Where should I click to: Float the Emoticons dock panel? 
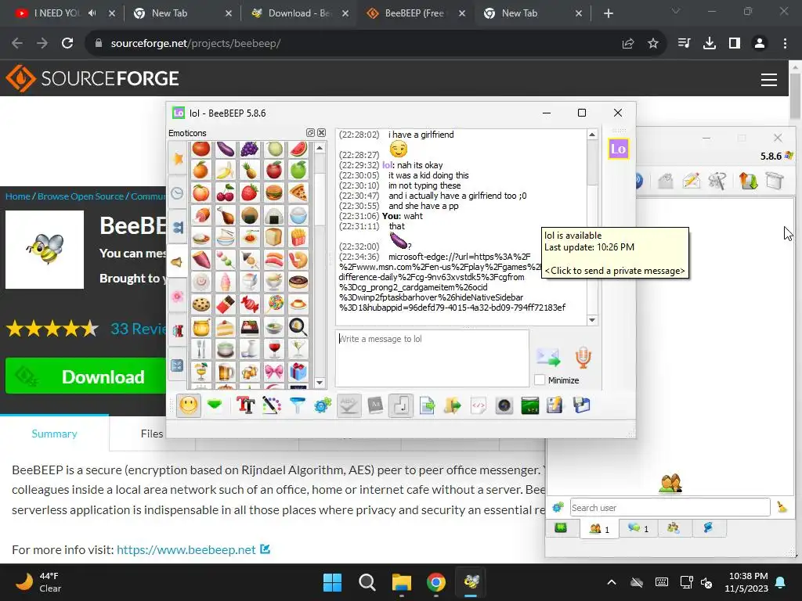(x=310, y=133)
